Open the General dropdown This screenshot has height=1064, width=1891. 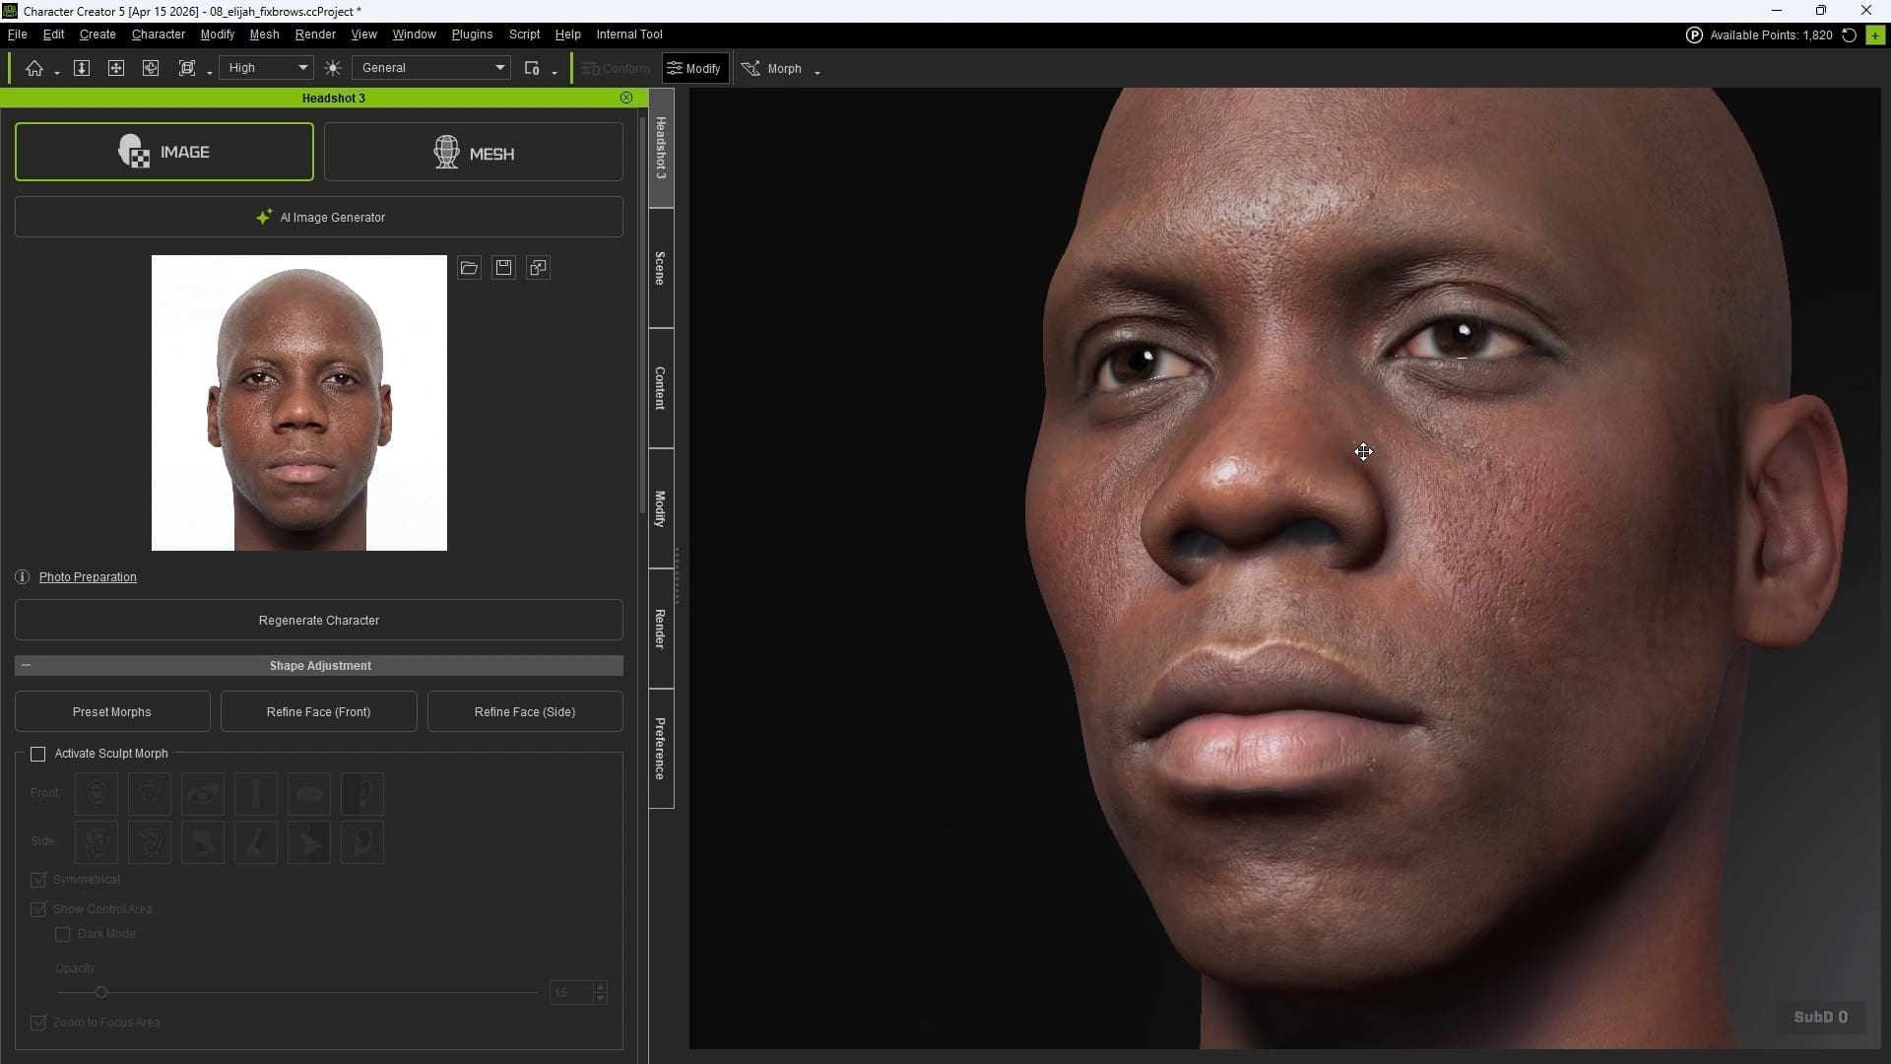pos(431,68)
